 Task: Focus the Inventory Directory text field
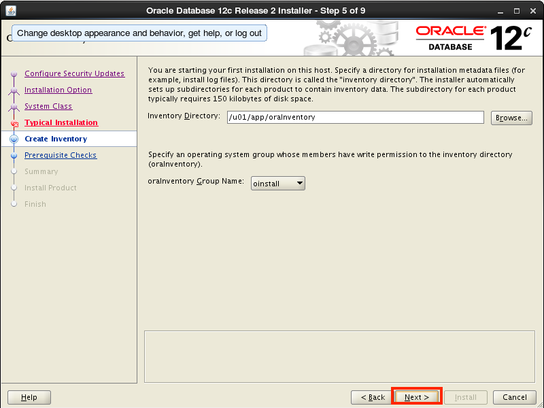tap(355, 117)
